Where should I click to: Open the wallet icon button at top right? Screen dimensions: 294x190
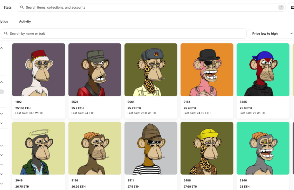[292, 8]
